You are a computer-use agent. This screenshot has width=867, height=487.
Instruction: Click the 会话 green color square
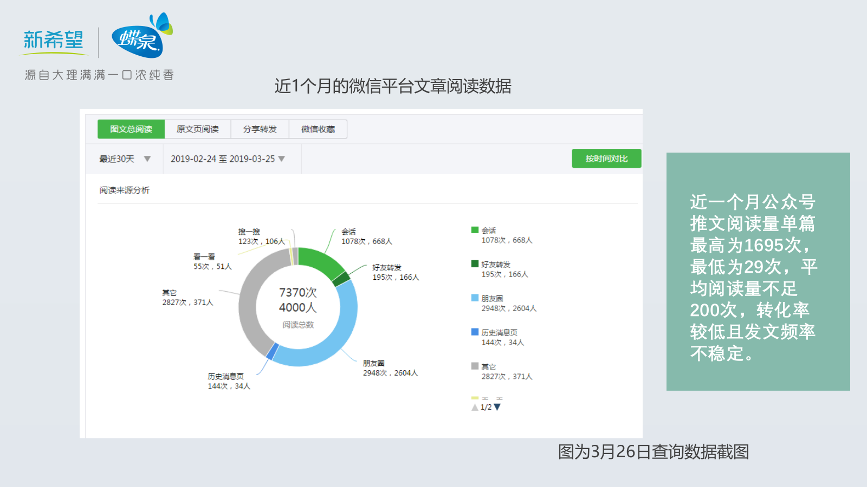(x=474, y=230)
